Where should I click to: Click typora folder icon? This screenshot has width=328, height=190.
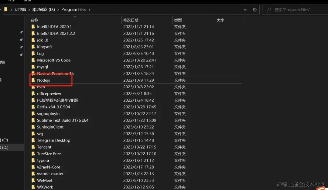(x=33, y=160)
